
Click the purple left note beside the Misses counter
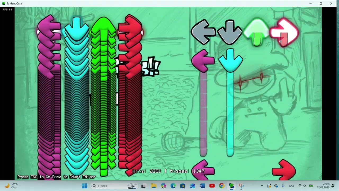pos(203,170)
